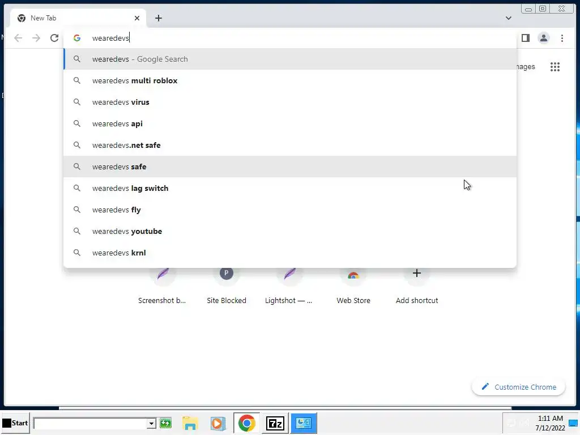Select 'wearedevs - Google Search' suggestion
Screen dimensions: 580x435
(x=290, y=59)
